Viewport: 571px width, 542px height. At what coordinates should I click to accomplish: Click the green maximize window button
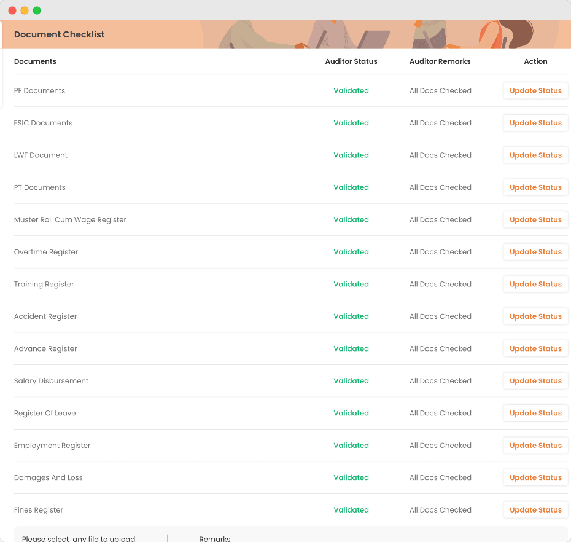coord(37,10)
